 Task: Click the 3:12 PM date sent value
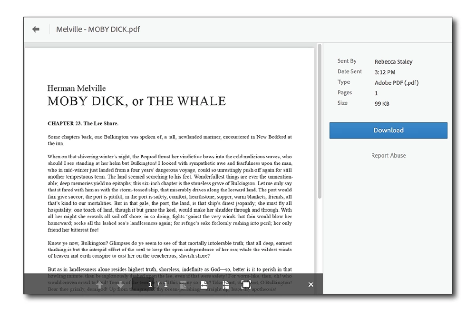tap(385, 72)
